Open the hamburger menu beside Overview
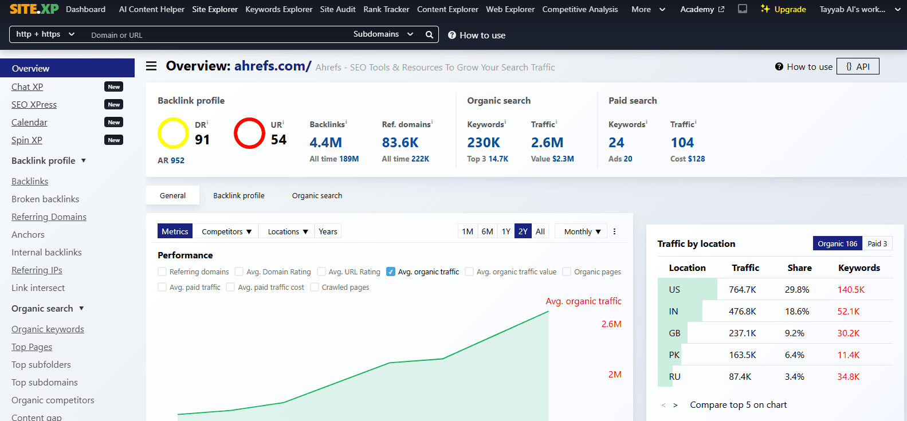907x421 pixels. click(x=151, y=66)
